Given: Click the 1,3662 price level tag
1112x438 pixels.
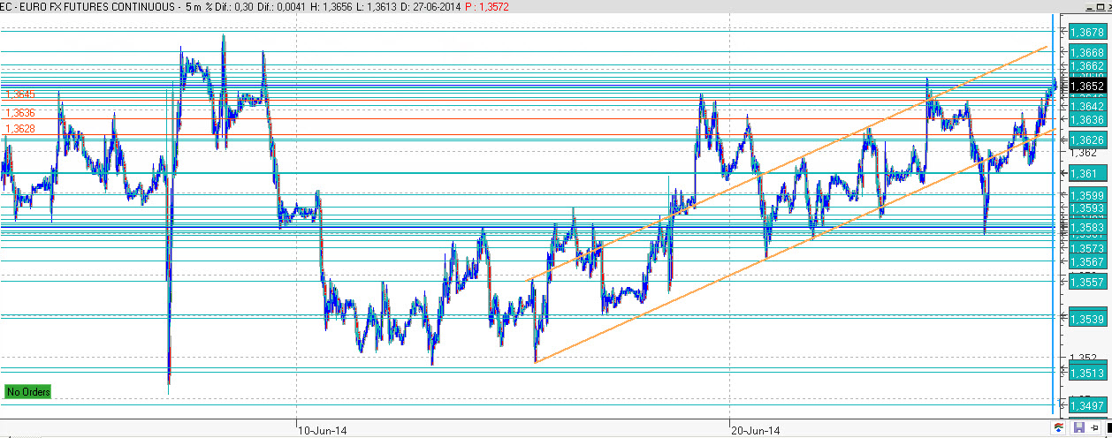Looking at the screenshot, I should 1086,66.
